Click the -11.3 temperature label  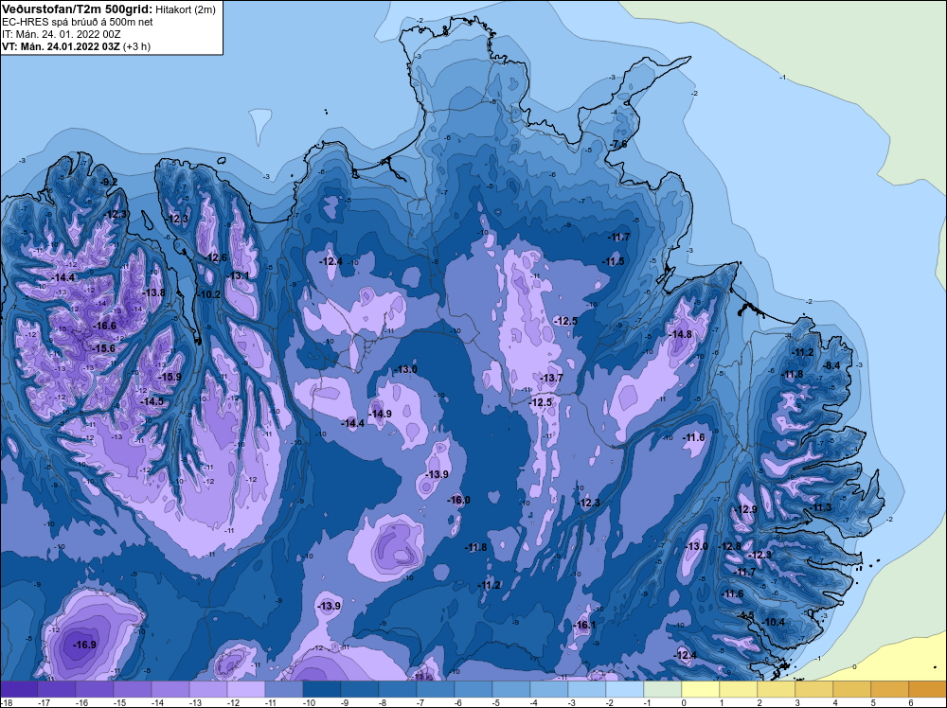tap(820, 507)
